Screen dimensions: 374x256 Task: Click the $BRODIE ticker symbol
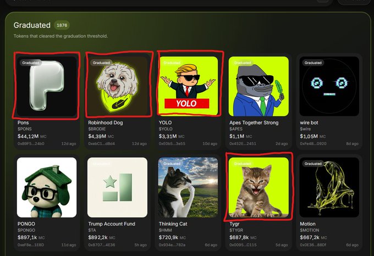[97, 129]
